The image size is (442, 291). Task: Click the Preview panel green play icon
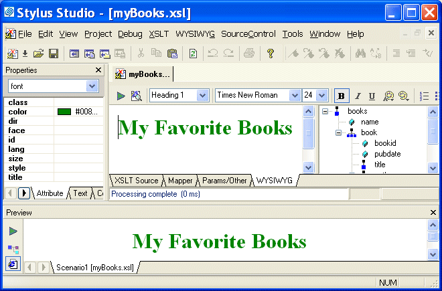(13, 231)
